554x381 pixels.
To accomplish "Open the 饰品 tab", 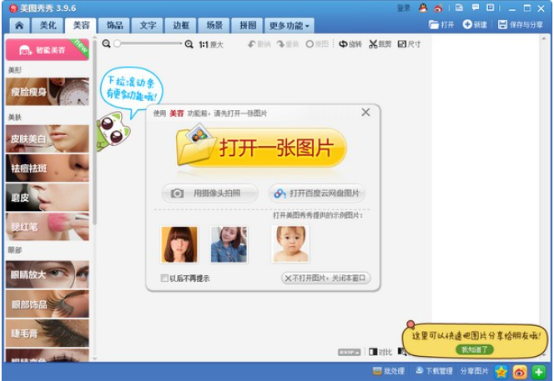I will tap(114, 25).
